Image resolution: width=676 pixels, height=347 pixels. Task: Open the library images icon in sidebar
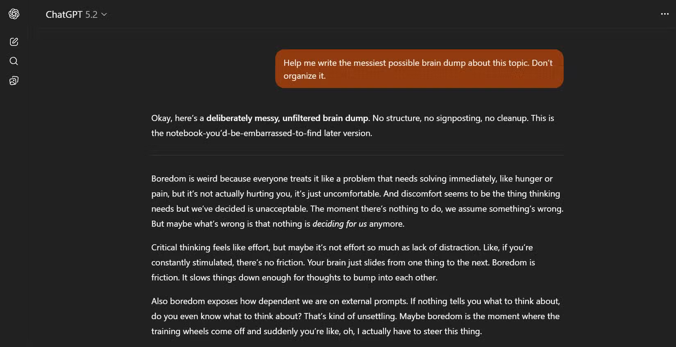14,80
